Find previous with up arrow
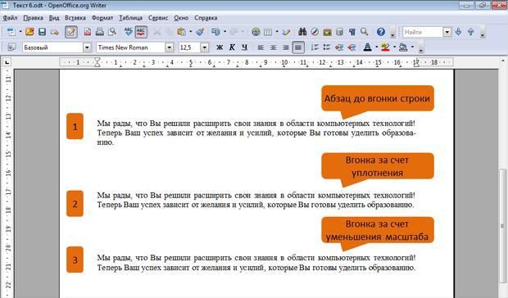The image size is (508, 298). pos(471,32)
